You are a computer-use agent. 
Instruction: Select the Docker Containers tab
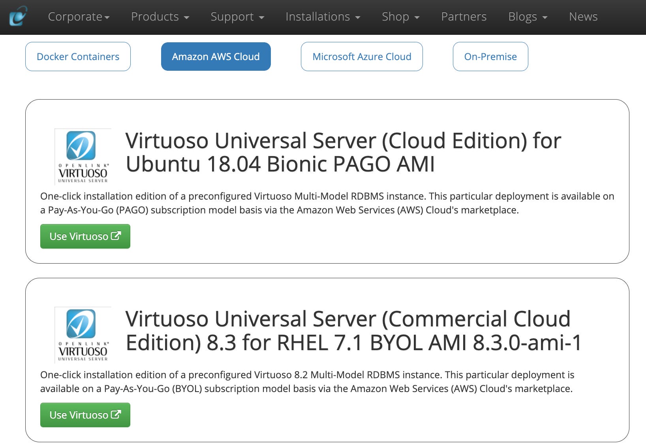(78, 57)
